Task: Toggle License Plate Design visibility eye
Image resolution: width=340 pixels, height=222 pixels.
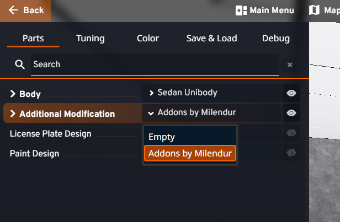Action: (291, 133)
